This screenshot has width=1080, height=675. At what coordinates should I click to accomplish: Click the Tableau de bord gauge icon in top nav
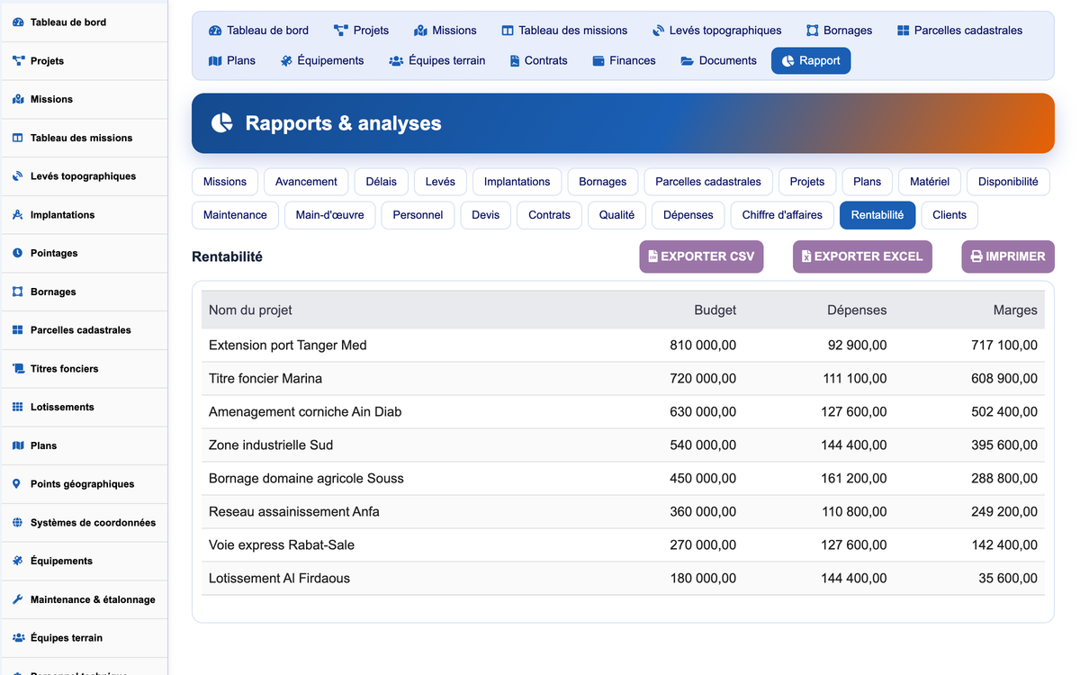coord(215,31)
